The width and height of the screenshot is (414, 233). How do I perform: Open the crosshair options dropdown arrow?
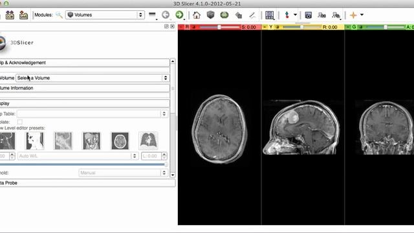[362, 15]
